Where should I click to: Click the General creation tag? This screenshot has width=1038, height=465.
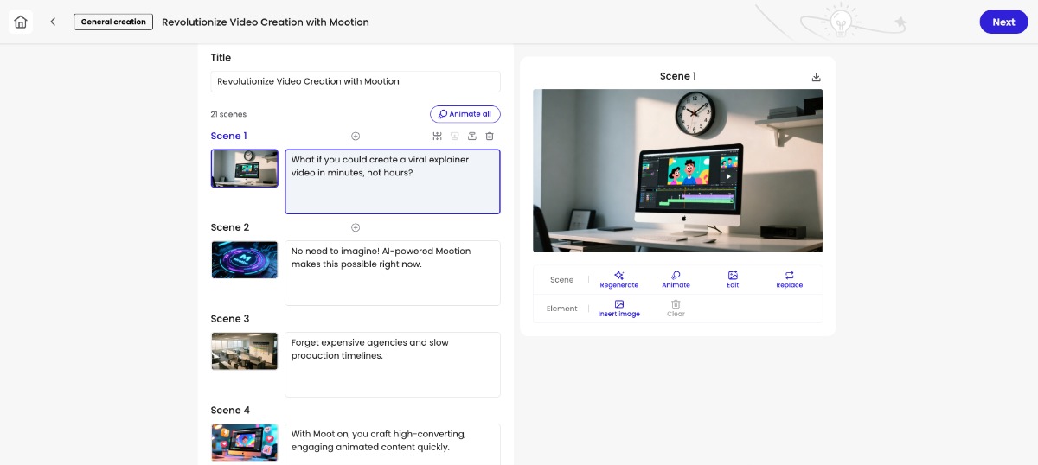coord(113,22)
